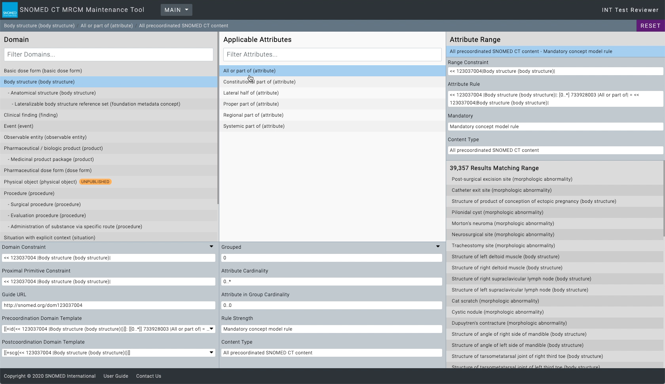The height and width of the screenshot is (384, 665).
Task: Select Physical object (physical object) domain
Action: pos(108,182)
